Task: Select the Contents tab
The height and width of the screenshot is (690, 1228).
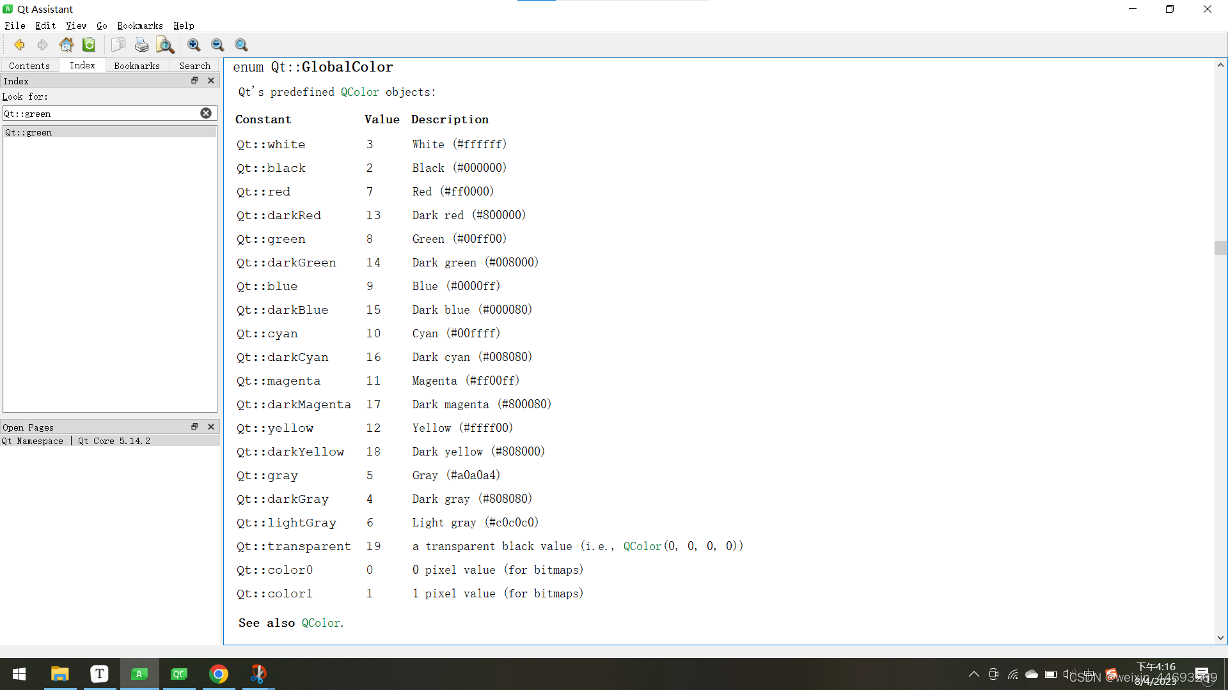Action: [28, 66]
